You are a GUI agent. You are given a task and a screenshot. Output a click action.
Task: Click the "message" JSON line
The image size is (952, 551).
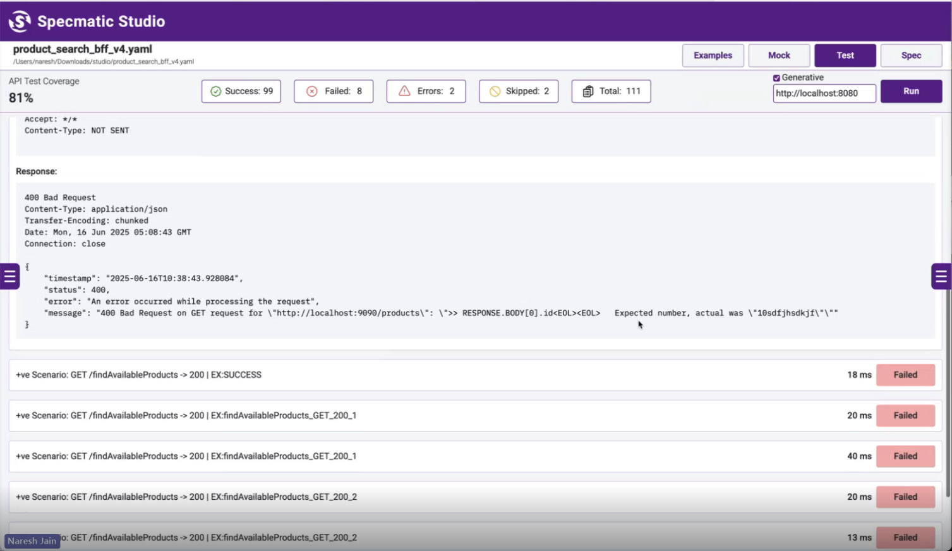pos(441,313)
